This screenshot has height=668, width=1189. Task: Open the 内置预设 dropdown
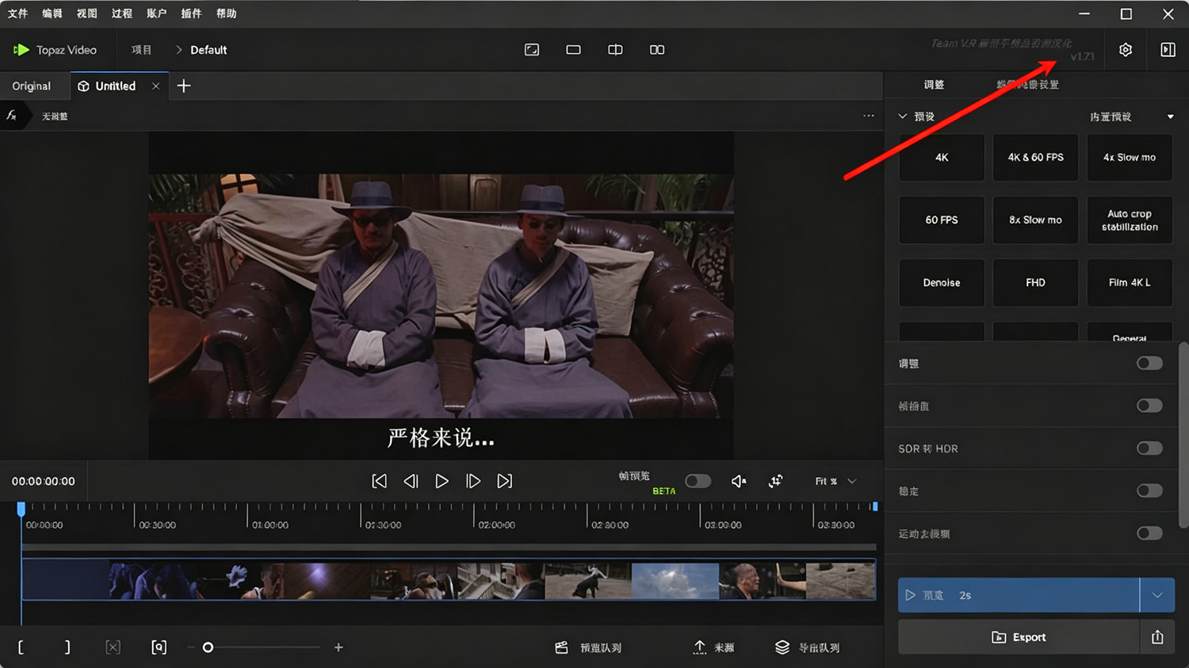click(x=1132, y=116)
